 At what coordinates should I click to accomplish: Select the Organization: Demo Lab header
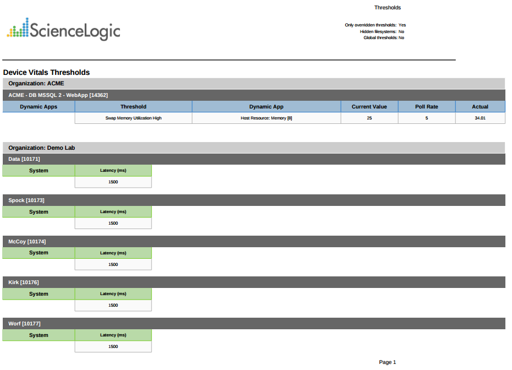pyautogui.click(x=42, y=148)
